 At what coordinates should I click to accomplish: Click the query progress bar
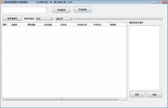(x=118, y=19)
